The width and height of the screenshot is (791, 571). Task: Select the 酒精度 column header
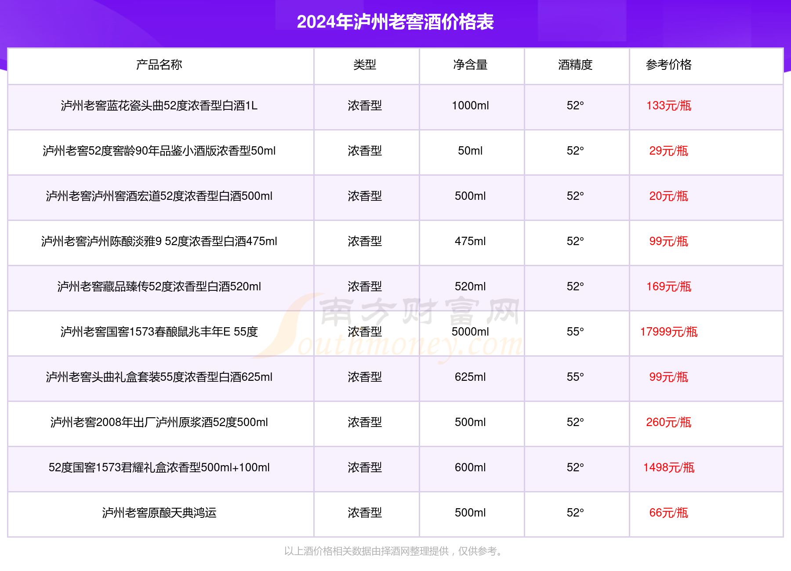pyautogui.click(x=575, y=65)
